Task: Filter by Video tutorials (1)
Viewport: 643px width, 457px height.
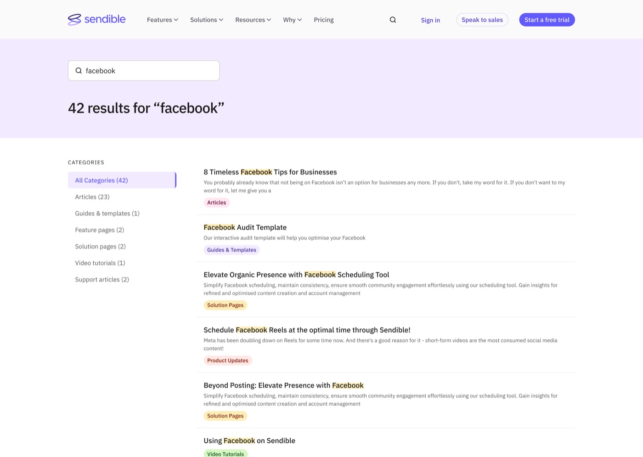Action: click(x=100, y=263)
